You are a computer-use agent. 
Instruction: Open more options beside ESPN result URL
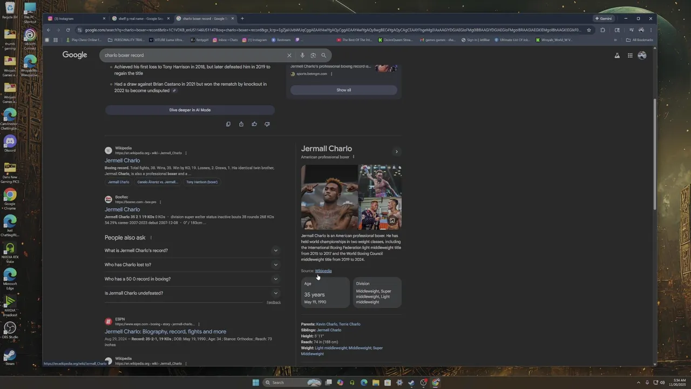click(199, 324)
